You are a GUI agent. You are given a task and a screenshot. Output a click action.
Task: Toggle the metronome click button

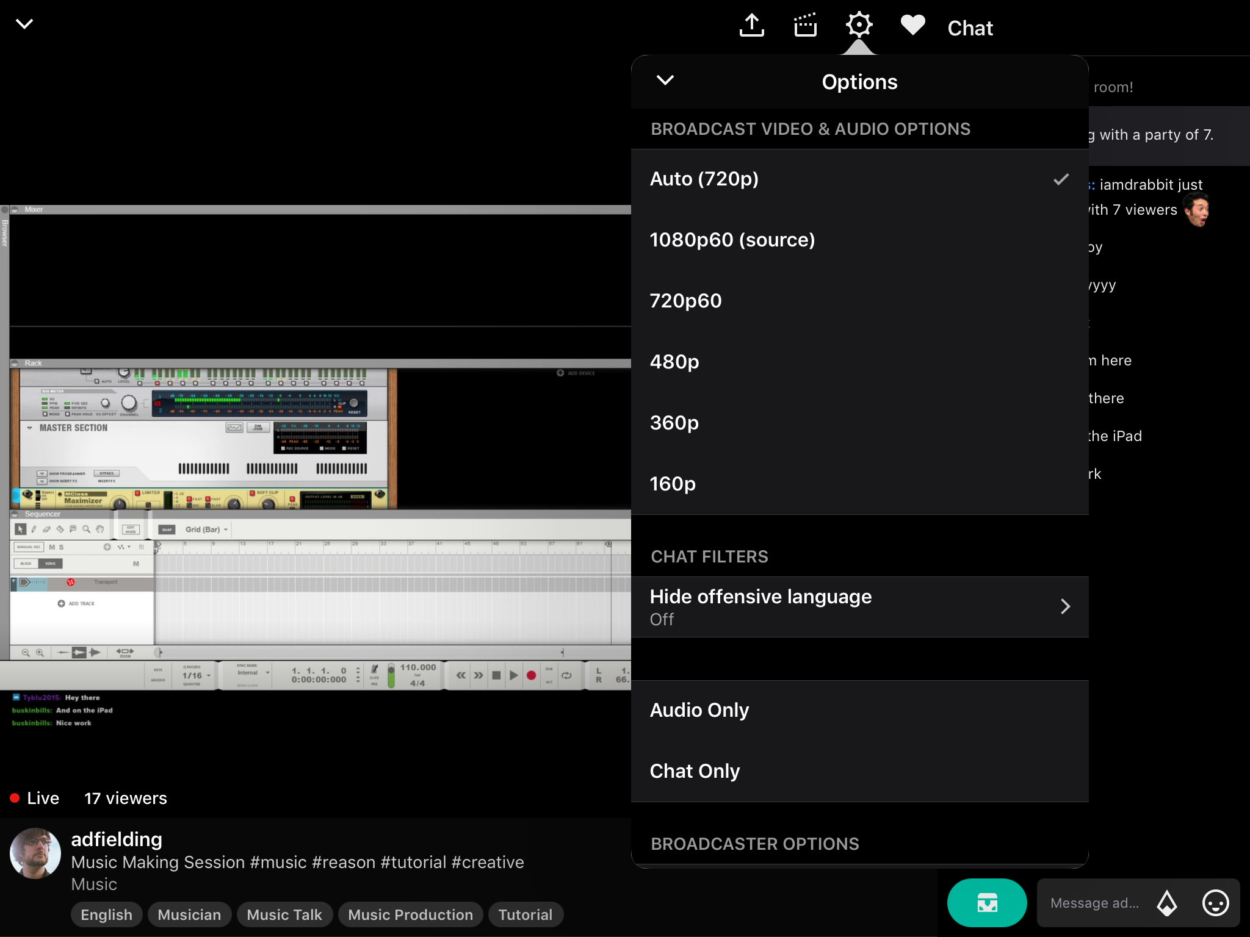375,669
